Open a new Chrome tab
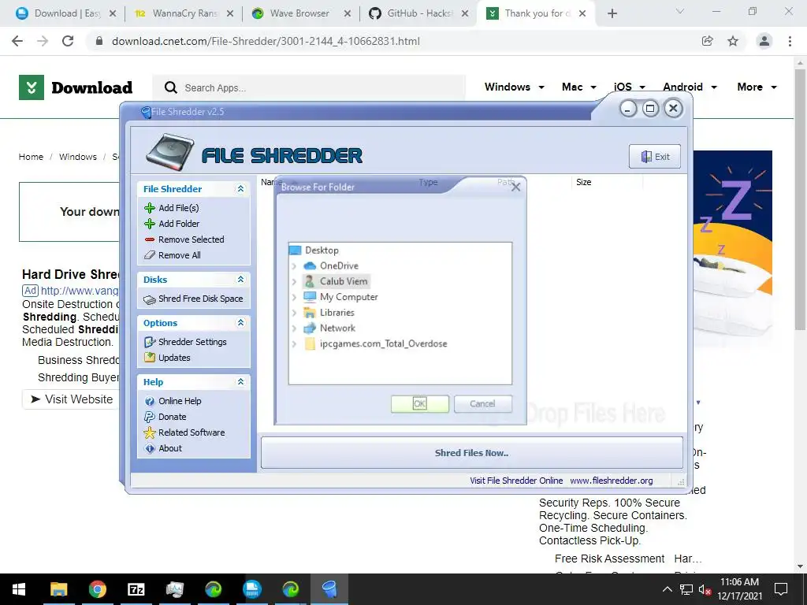Image resolution: width=807 pixels, height=605 pixels. tap(612, 13)
